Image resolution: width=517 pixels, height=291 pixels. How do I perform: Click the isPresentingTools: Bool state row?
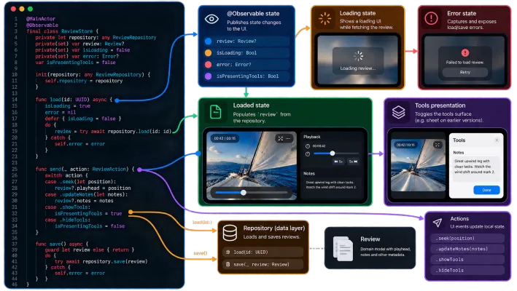[246, 76]
